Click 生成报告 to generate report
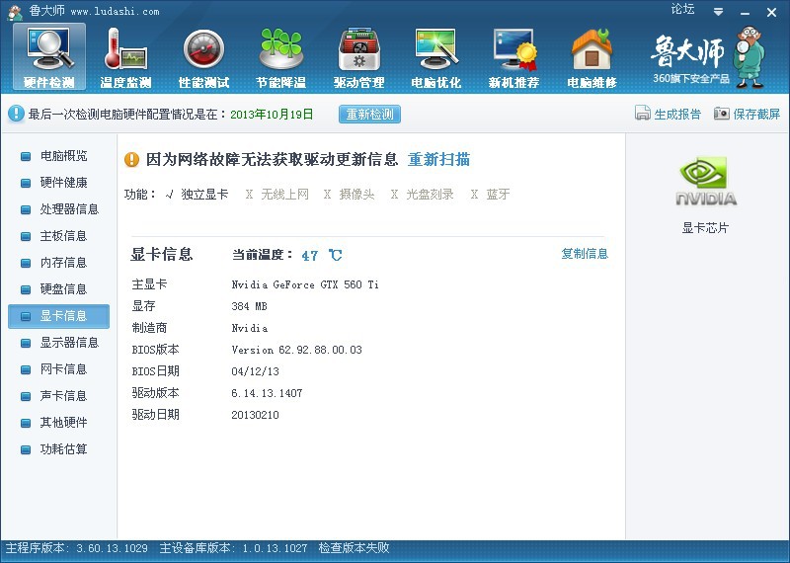 point(669,115)
